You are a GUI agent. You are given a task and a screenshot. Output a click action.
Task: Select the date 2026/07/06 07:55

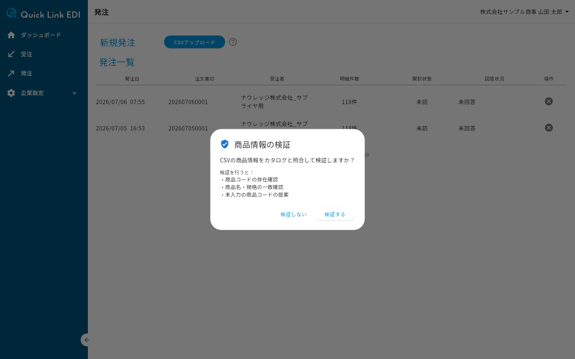[120, 102]
